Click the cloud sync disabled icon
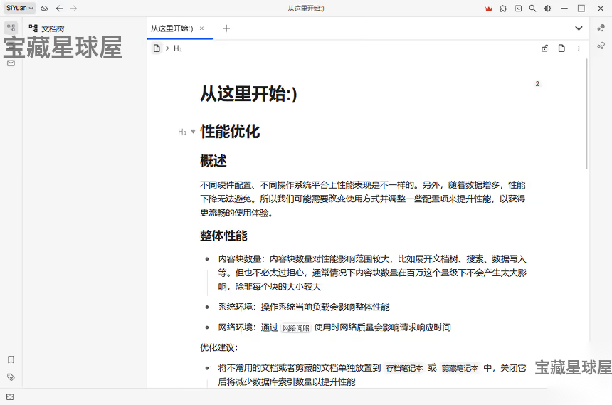This screenshot has width=612, height=405. pos(45,9)
